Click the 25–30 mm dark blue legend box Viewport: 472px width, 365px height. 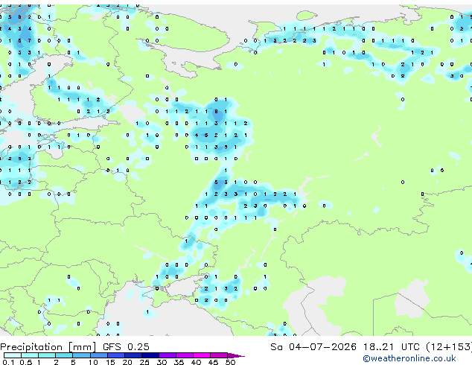(150, 355)
